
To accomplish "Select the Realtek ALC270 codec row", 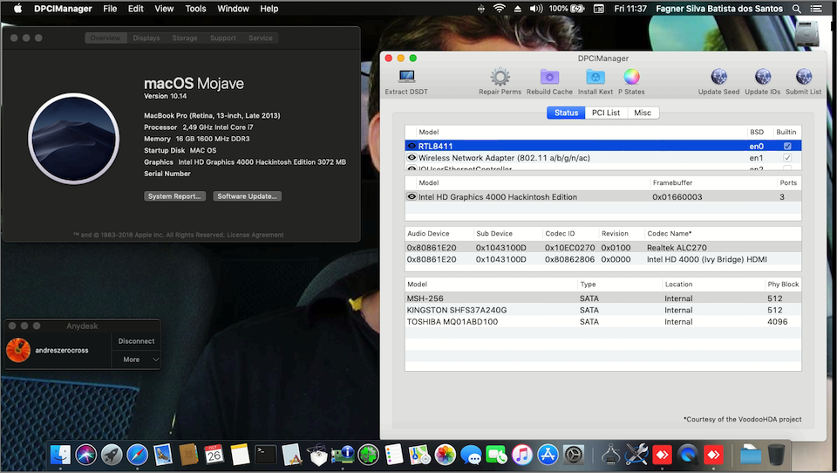I will click(603, 248).
